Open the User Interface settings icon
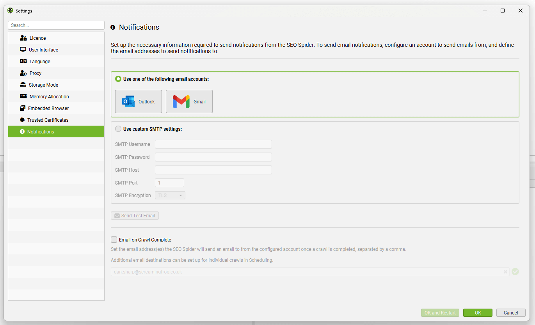This screenshot has width=535, height=325. click(x=23, y=50)
